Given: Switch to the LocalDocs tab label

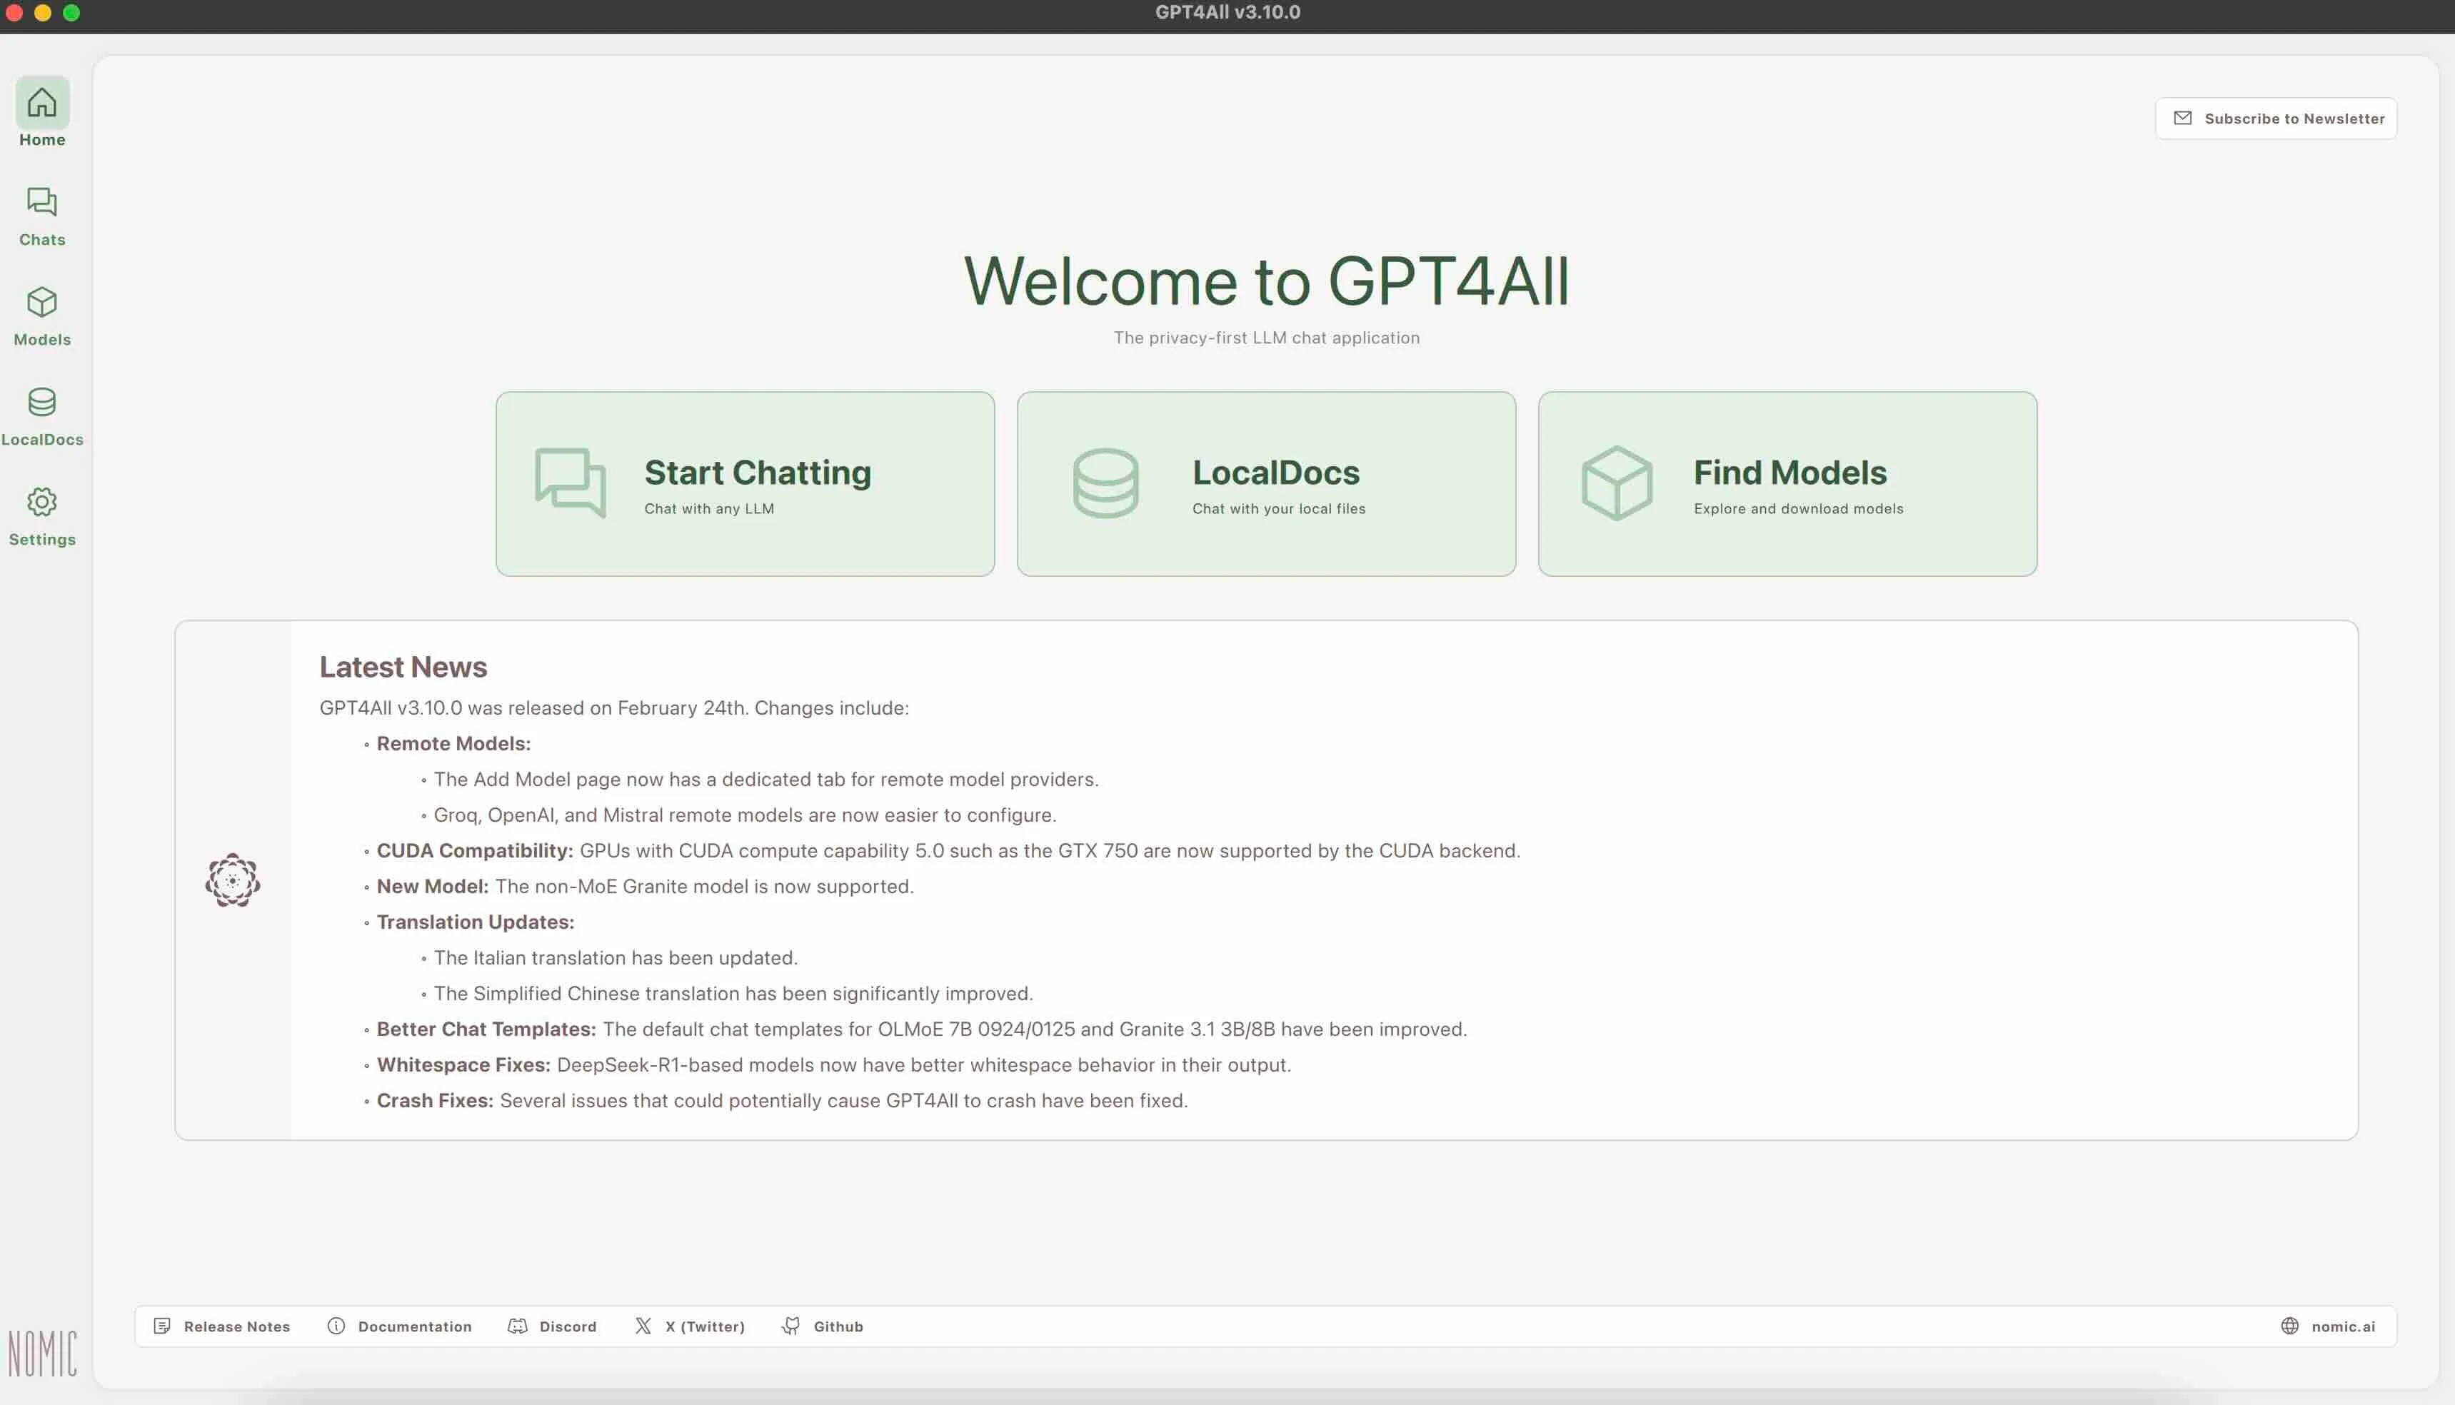Looking at the screenshot, I should pyautogui.click(x=42, y=439).
